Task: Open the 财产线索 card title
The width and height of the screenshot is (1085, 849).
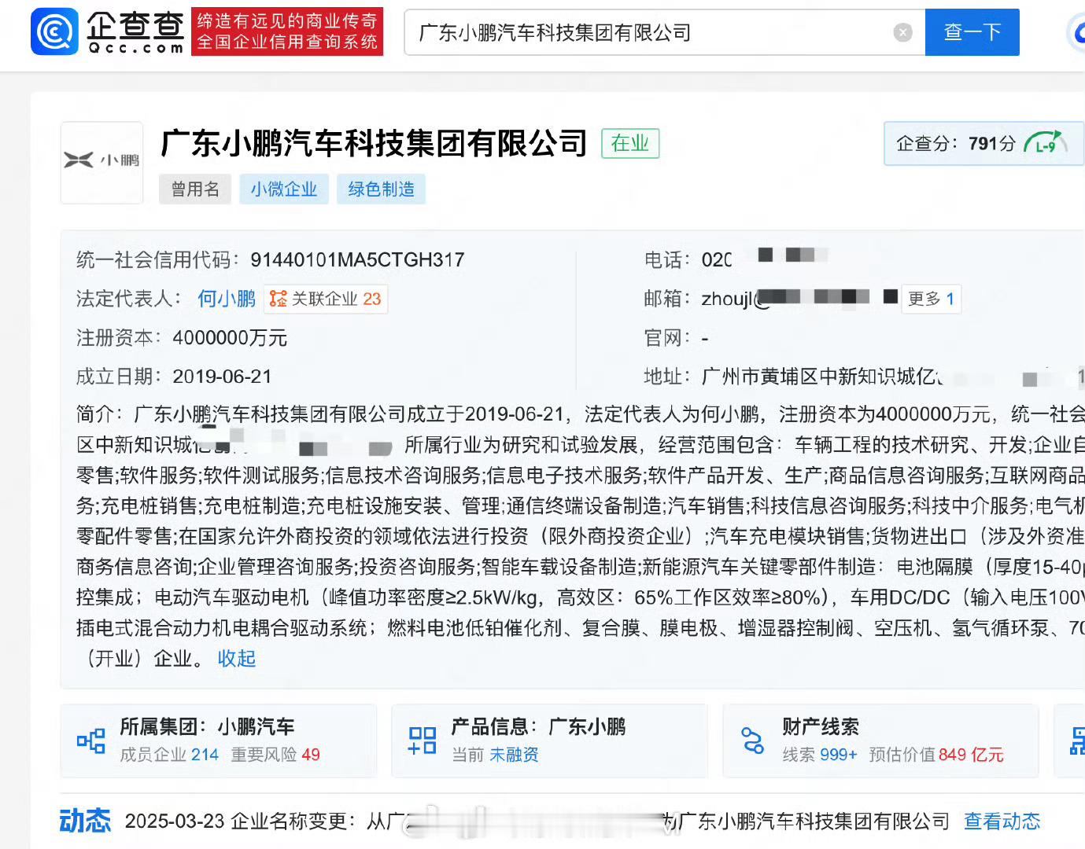Action: 821,727
